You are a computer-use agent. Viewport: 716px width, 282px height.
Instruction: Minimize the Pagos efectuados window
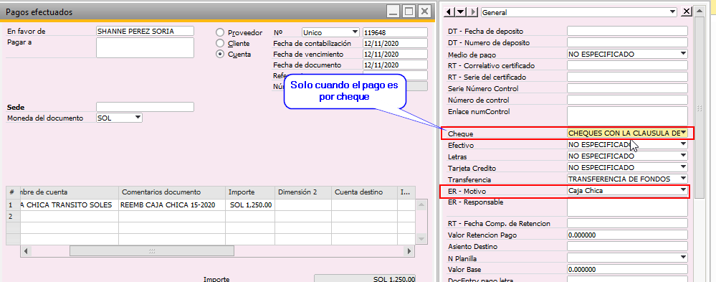(x=393, y=12)
